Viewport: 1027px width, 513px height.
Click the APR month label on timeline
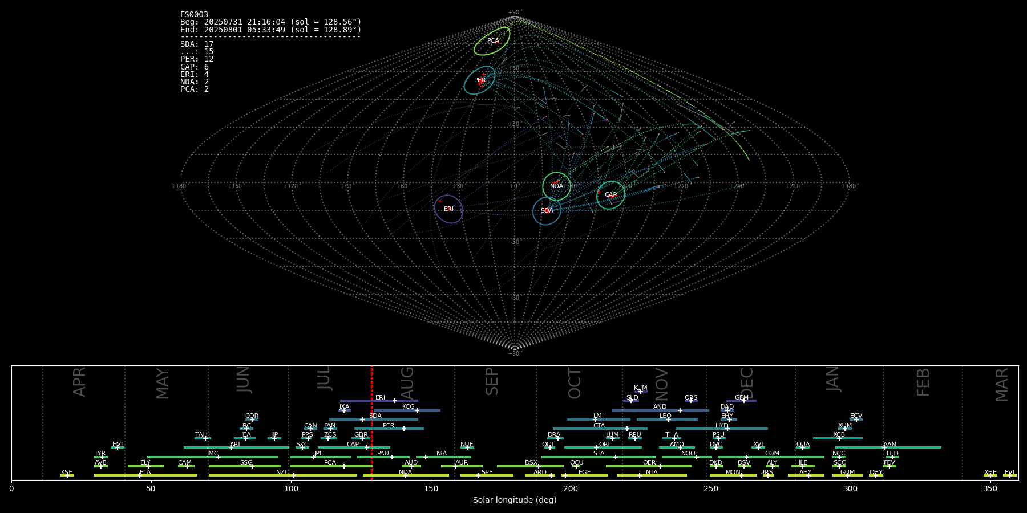click(80, 382)
